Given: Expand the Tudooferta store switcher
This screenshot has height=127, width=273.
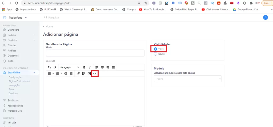Looking at the screenshot, I should pyautogui.click(x=18, y=18).
